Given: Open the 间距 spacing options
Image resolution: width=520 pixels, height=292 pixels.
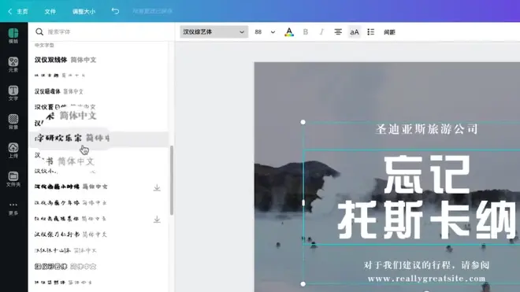Looking at the screenshot, I should [390, 32].
